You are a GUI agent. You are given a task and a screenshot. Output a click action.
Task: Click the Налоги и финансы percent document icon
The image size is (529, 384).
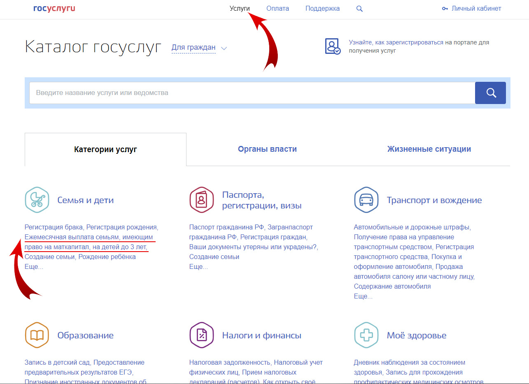click(201, 335)
